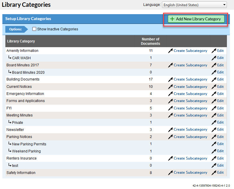Select the Amenity Information category name
Screen dimensions: 234x189
coord(22,51)
